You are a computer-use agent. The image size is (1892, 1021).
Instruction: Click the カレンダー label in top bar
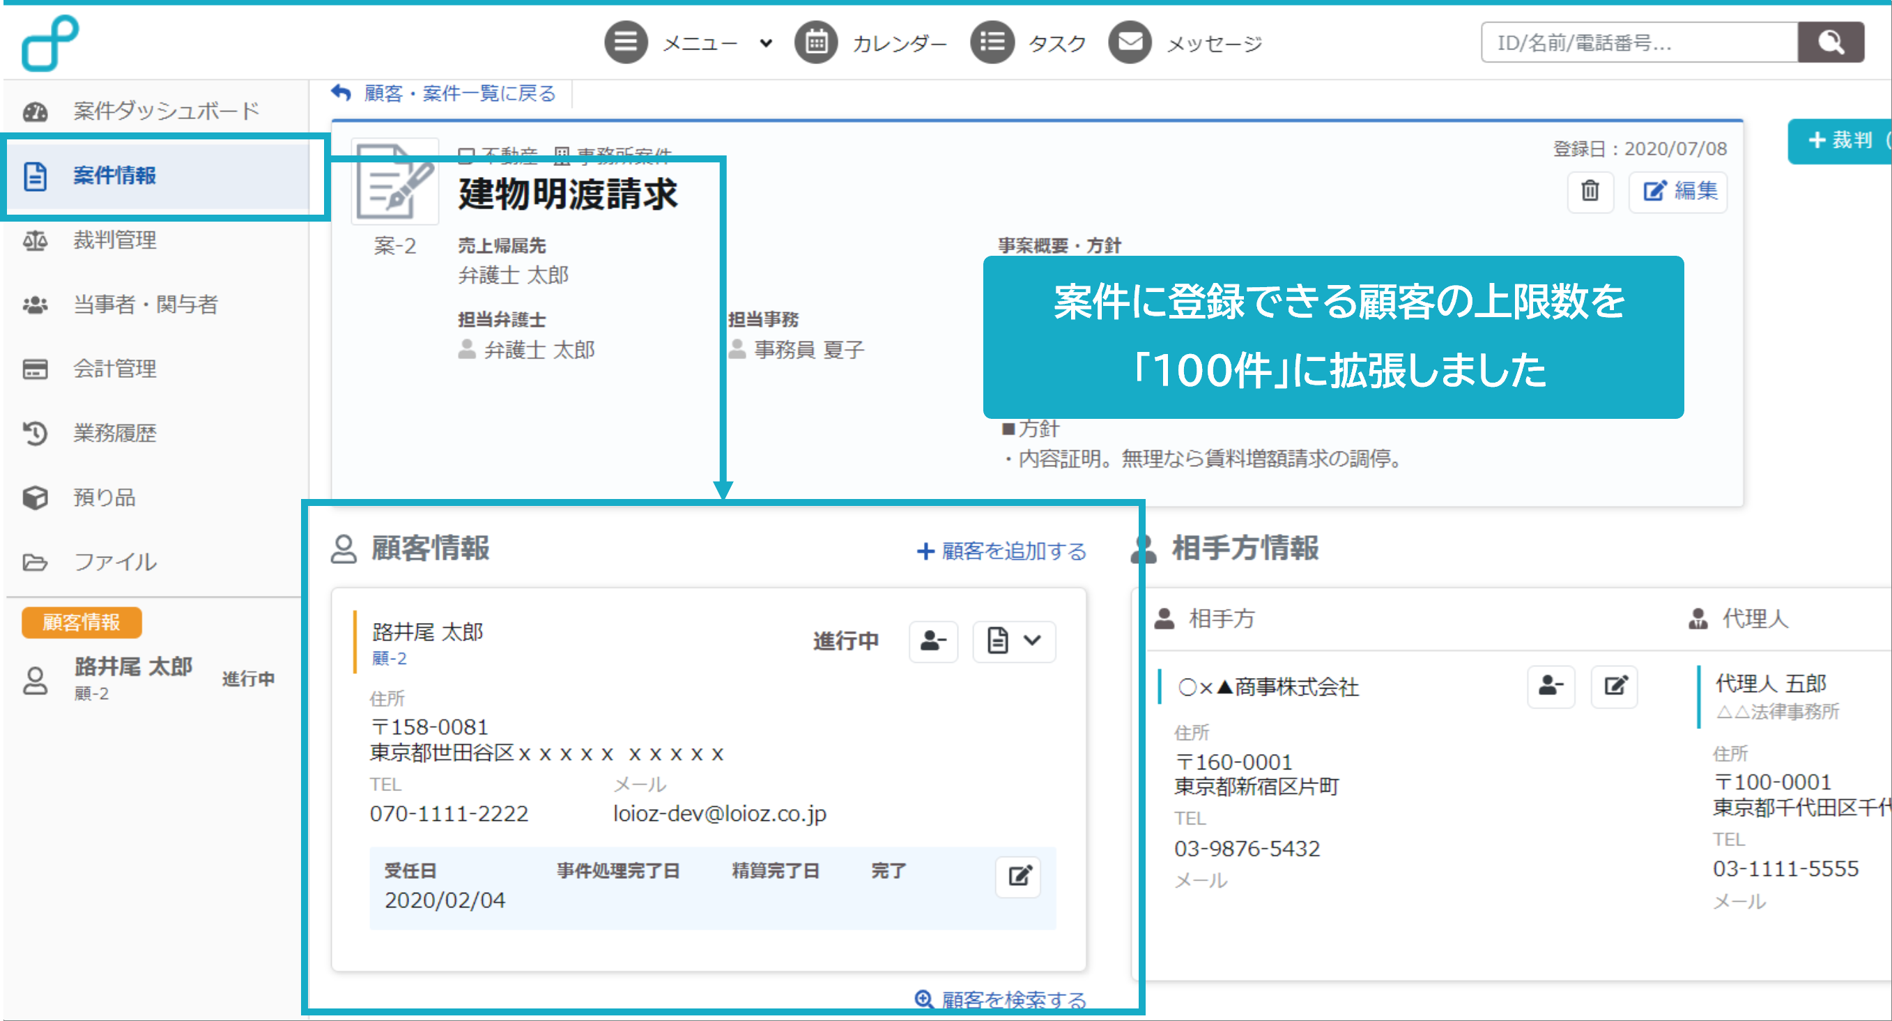[899, 43]
